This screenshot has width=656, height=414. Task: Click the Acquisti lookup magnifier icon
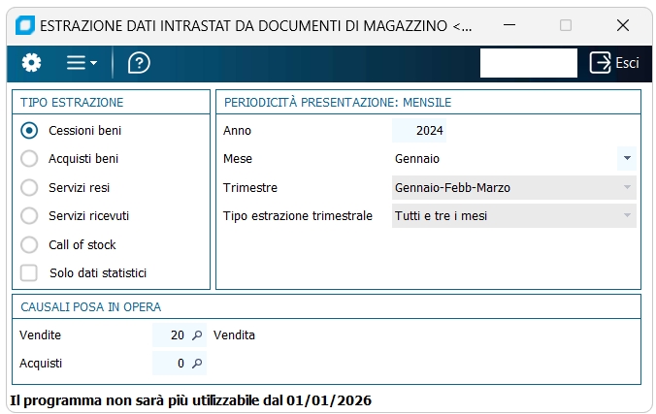197,363
